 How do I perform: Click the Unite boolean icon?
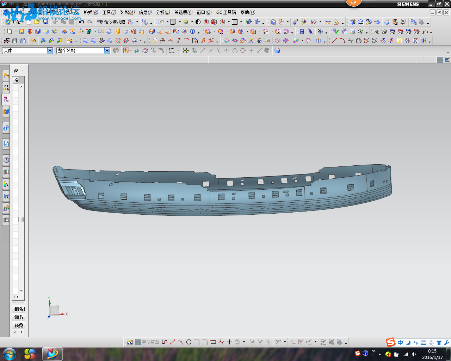click(89, 31)
